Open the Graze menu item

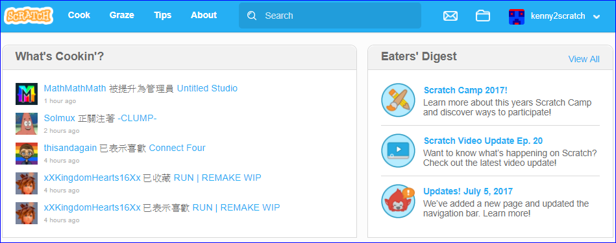coord(122,16)
